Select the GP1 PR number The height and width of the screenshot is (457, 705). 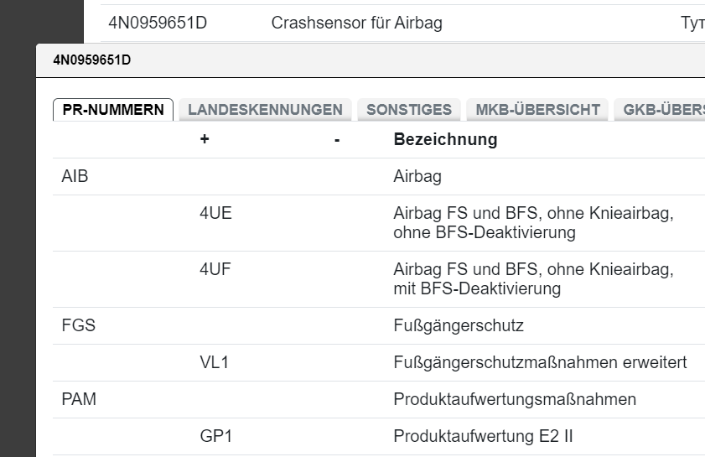(215, 436)
